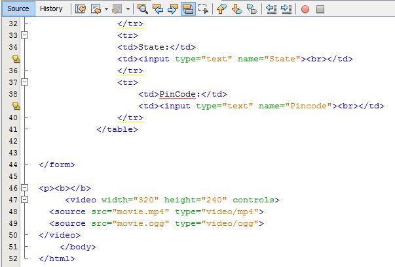Open the Forward history dropdown arrow
This screenshot has height=267, width=395.
pyautogui.click(x=128, y=9)
